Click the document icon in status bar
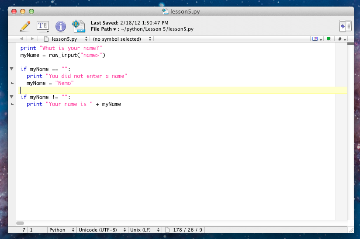The height and width of the screenshot is (239, 360). coord(167,230)
